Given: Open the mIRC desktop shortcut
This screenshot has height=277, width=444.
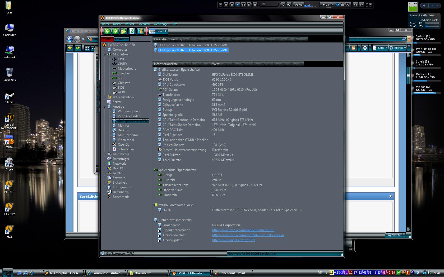Looking at the screenshot, I should pos(9,142).
